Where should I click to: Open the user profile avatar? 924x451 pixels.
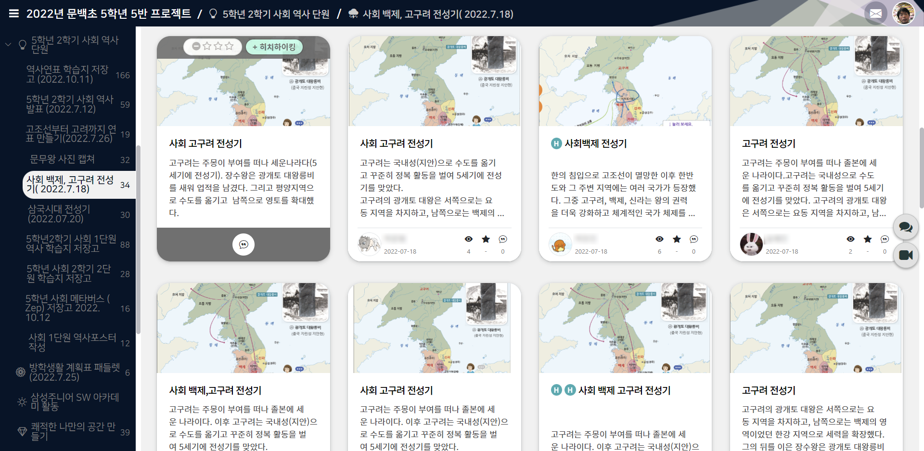(903, 13)
